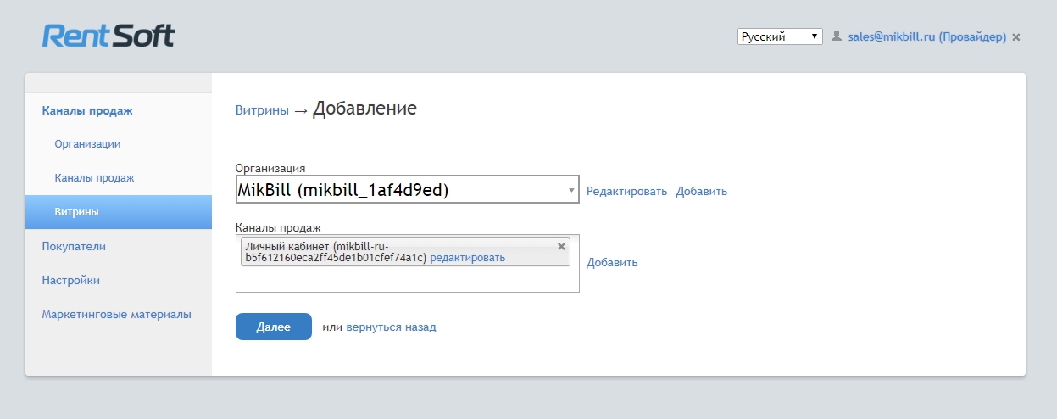The image size is (1057, 419).
Task: Open the sales@mikbill.ru (Провайдер) account link
Action: [x=926, y=37]
